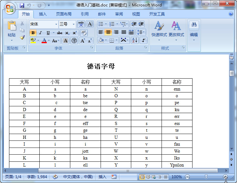Save the document with Quick Access Save
The image size is (237, 183).
point(22,5)
